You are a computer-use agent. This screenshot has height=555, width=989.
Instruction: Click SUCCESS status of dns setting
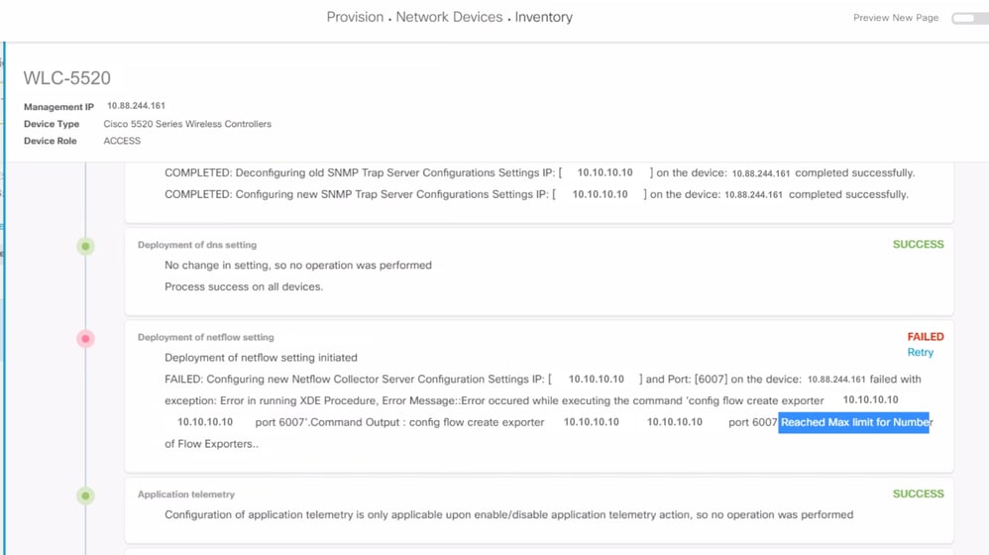pos(919,244)
